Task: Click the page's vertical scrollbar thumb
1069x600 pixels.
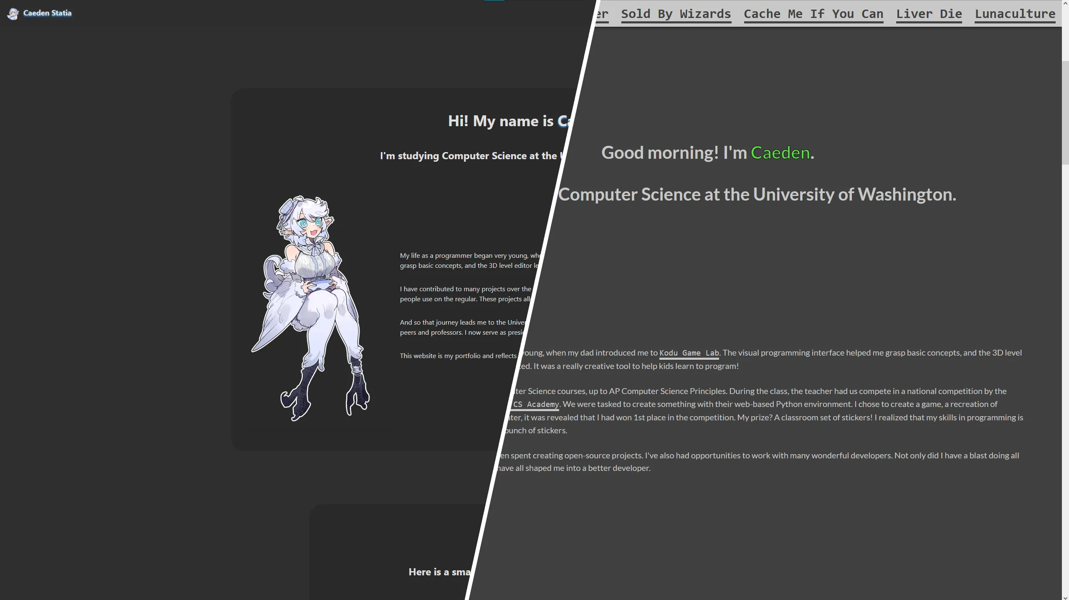Action: 1065,113
